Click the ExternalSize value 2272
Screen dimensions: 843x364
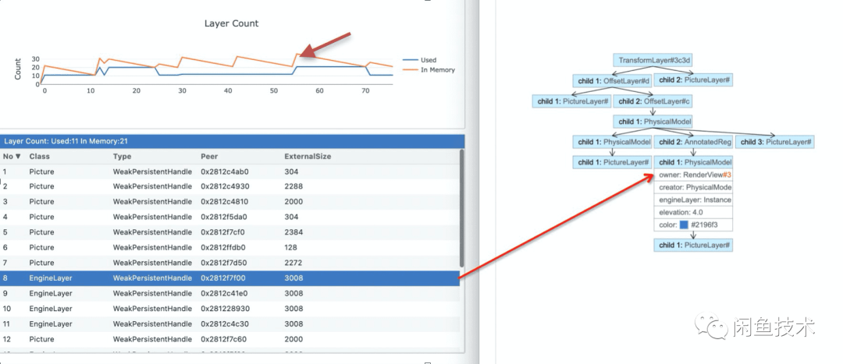(x=293, y=263)
